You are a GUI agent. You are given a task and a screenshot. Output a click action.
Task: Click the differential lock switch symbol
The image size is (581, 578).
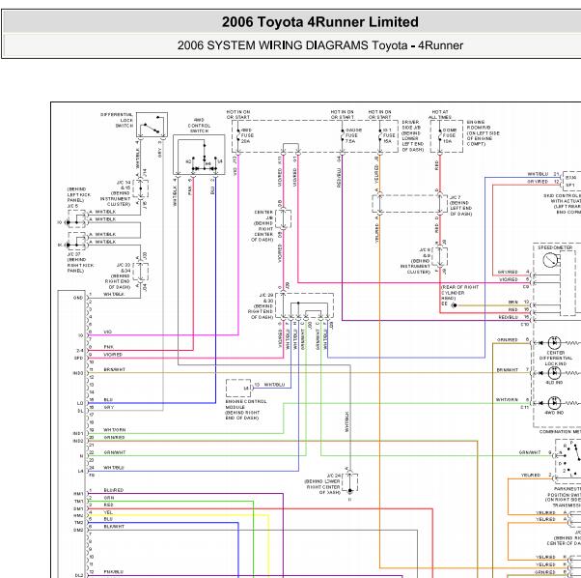tap(152, 125)
